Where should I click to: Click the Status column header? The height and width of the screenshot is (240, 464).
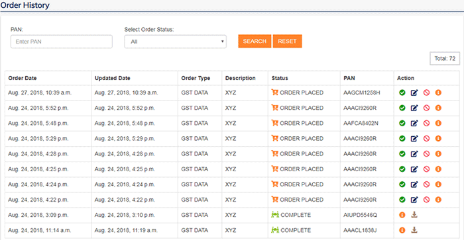click(280, 78)
